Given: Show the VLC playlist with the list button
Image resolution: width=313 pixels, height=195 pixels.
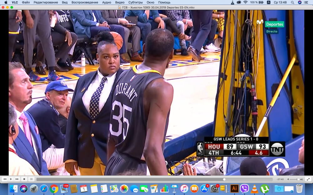Looking at the screenshot, I should click(x=31, y=179).
